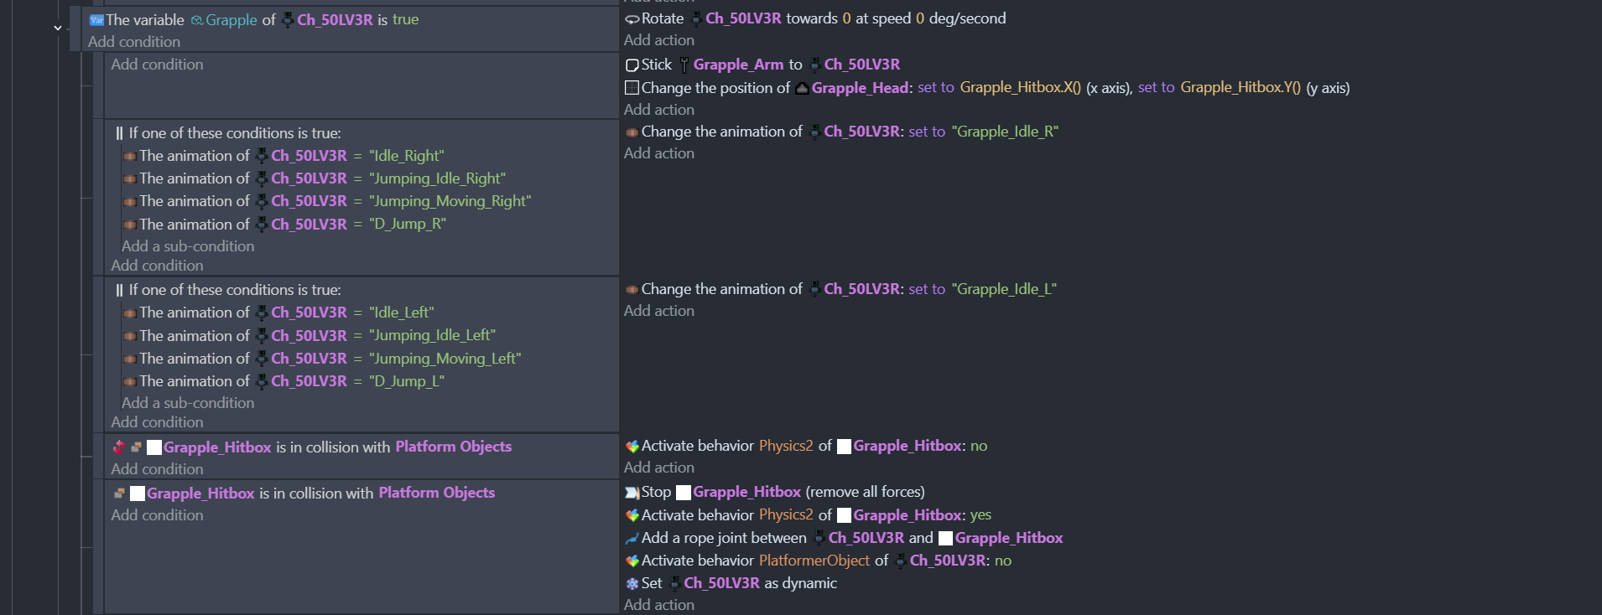The image size is (1602, 615).
Task: Click 'Add a sub-condition' under D_Jump_L
Action: coord(188,403)
